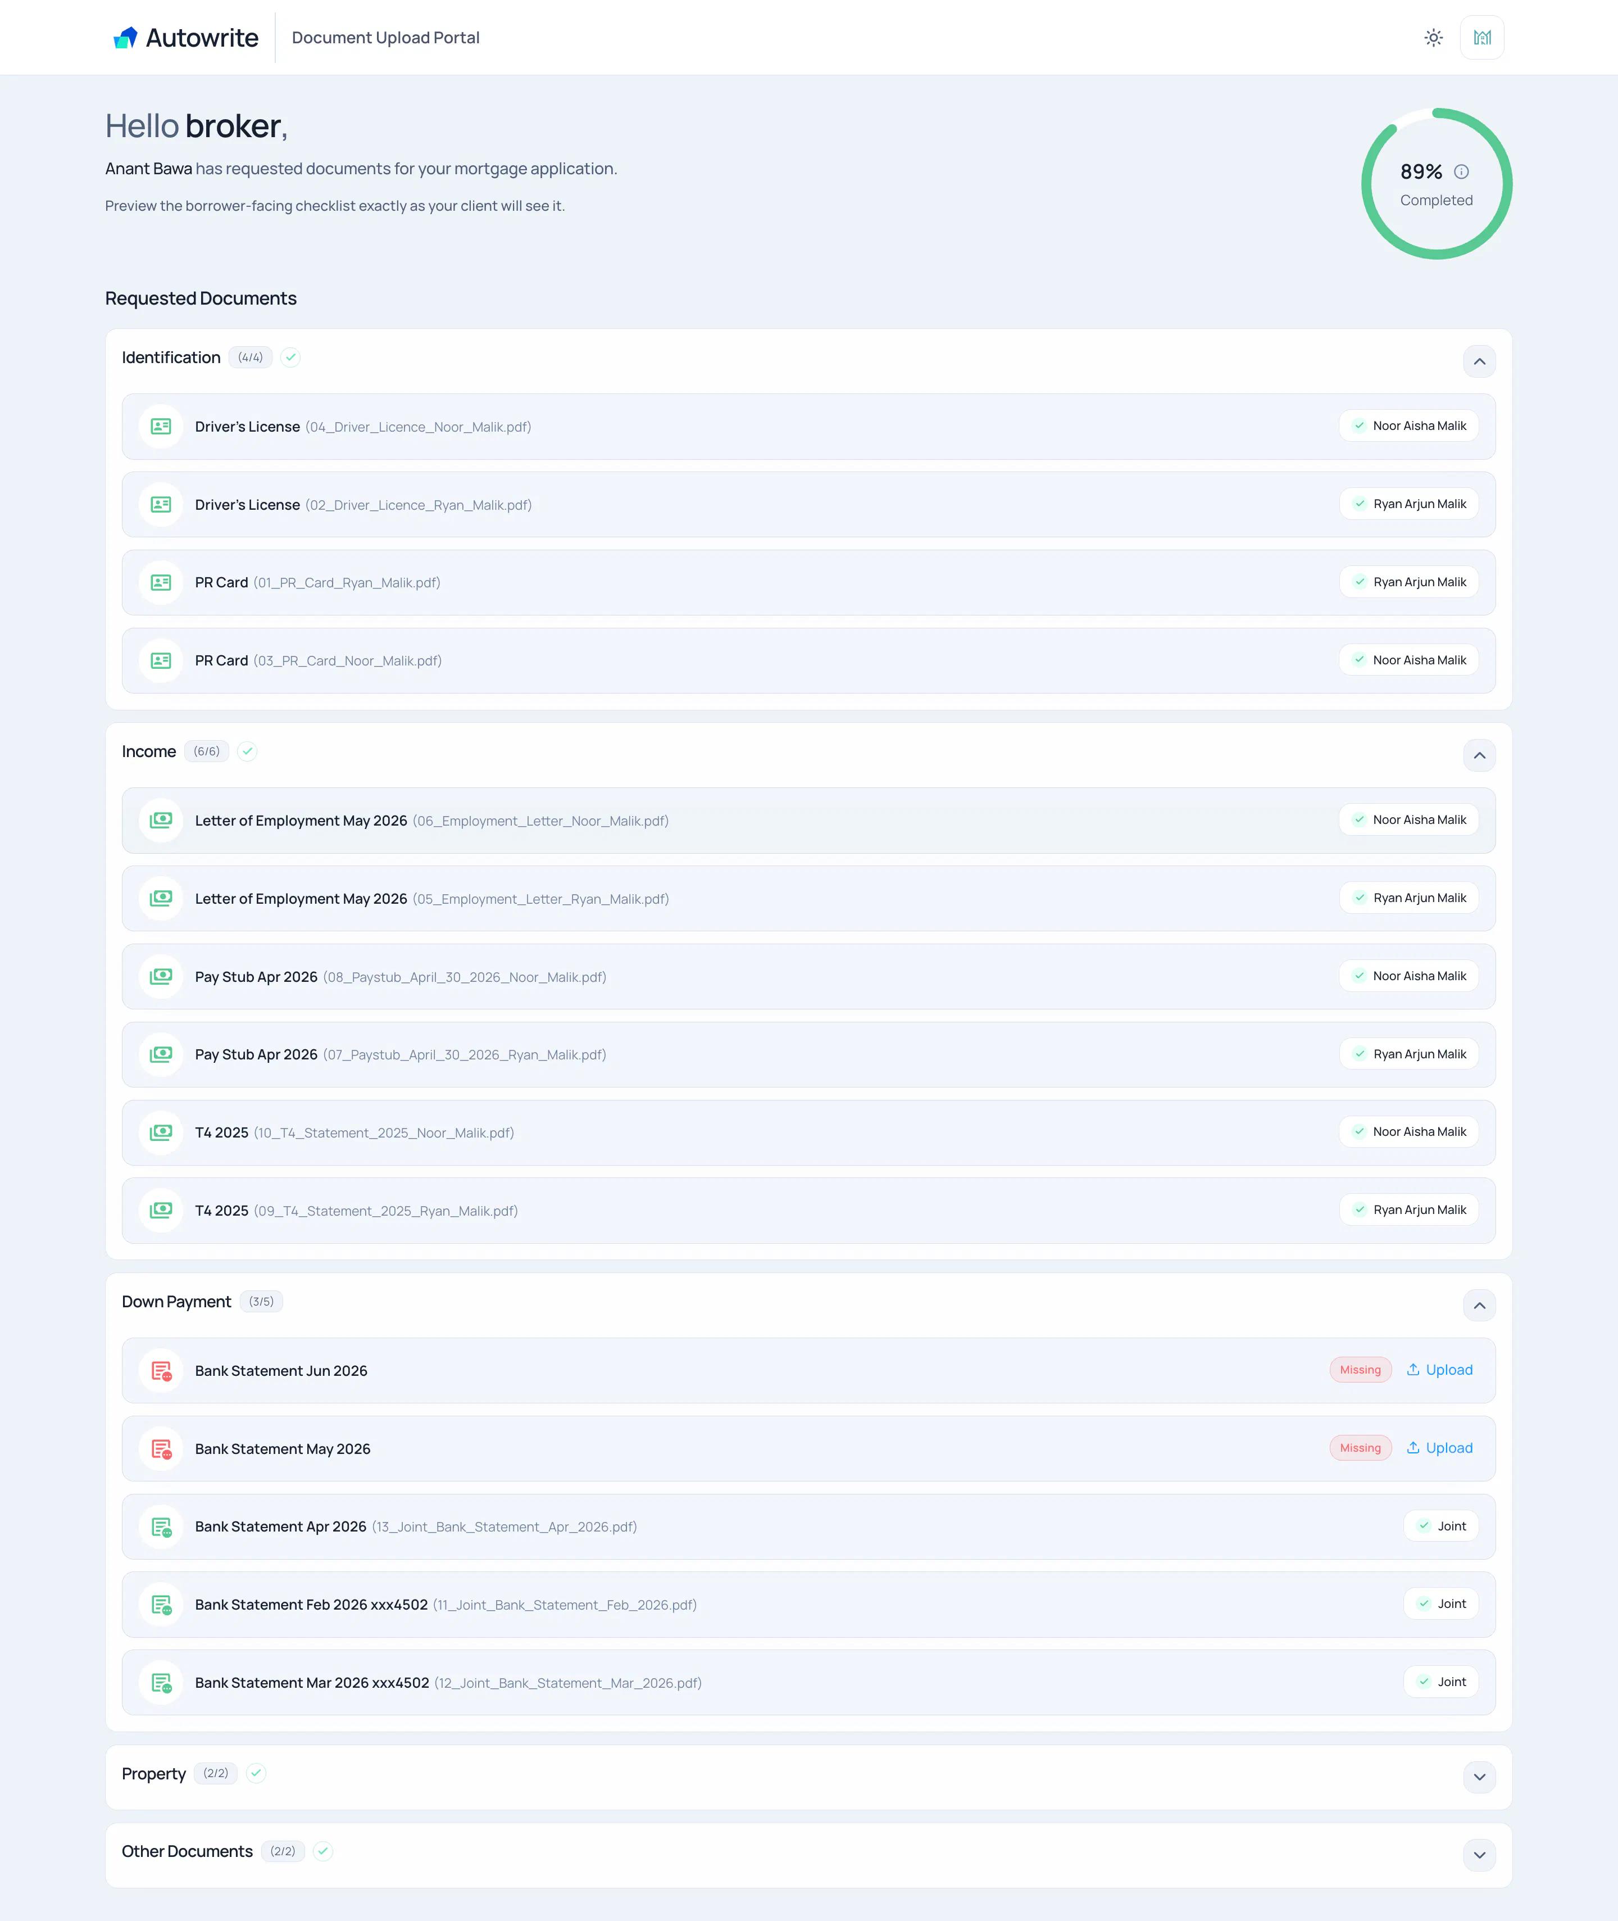Screen dimensions: 1618x1921
Task: Click the 89% Completed progress ring
Action: [x=1437, y=183]
